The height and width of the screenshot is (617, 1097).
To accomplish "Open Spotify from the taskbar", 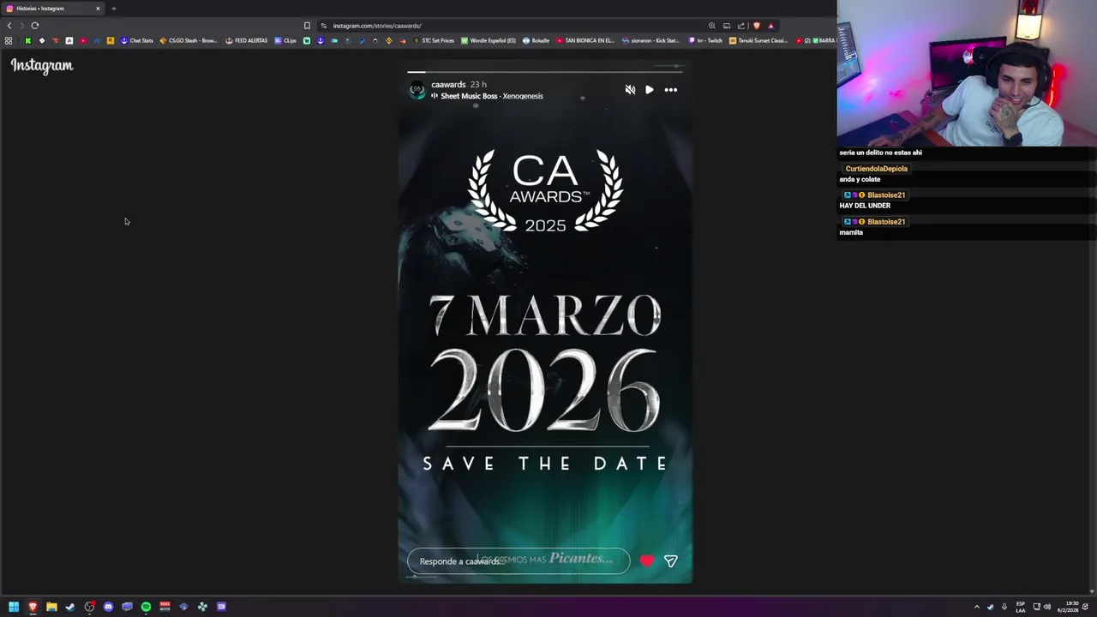I will tap(146, 607).
